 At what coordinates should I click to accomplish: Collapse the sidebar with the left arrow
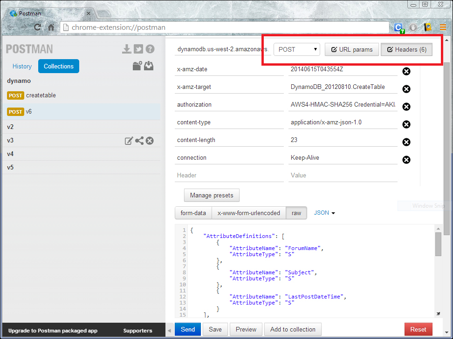[169, 330]
